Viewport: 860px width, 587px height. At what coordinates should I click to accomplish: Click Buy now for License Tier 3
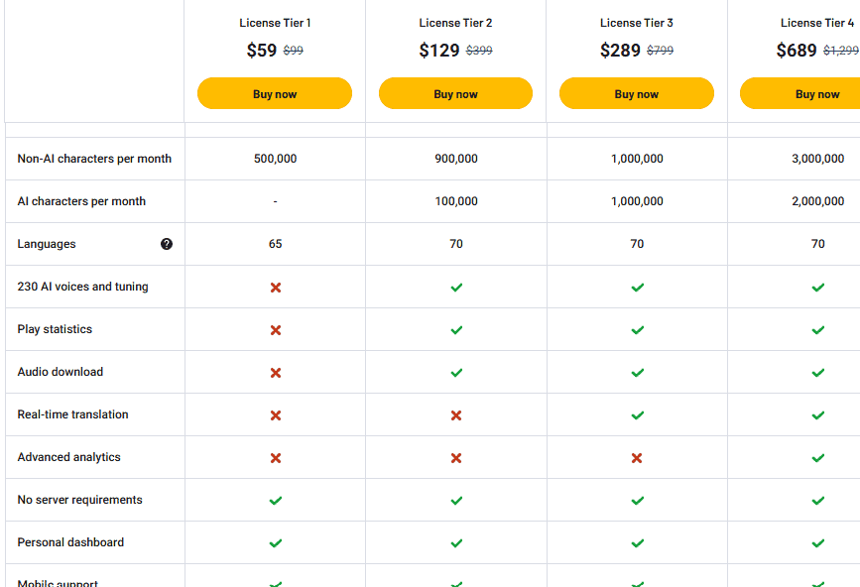636,93
